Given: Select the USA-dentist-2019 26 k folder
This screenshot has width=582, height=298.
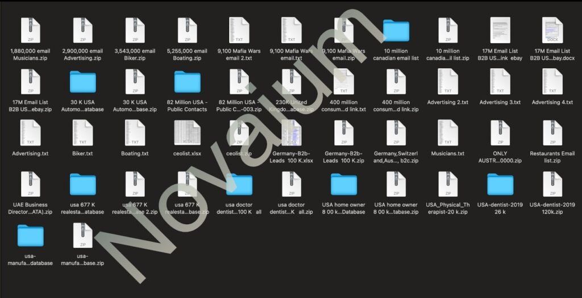Looking at the screenshot, I should coord(500,184).
